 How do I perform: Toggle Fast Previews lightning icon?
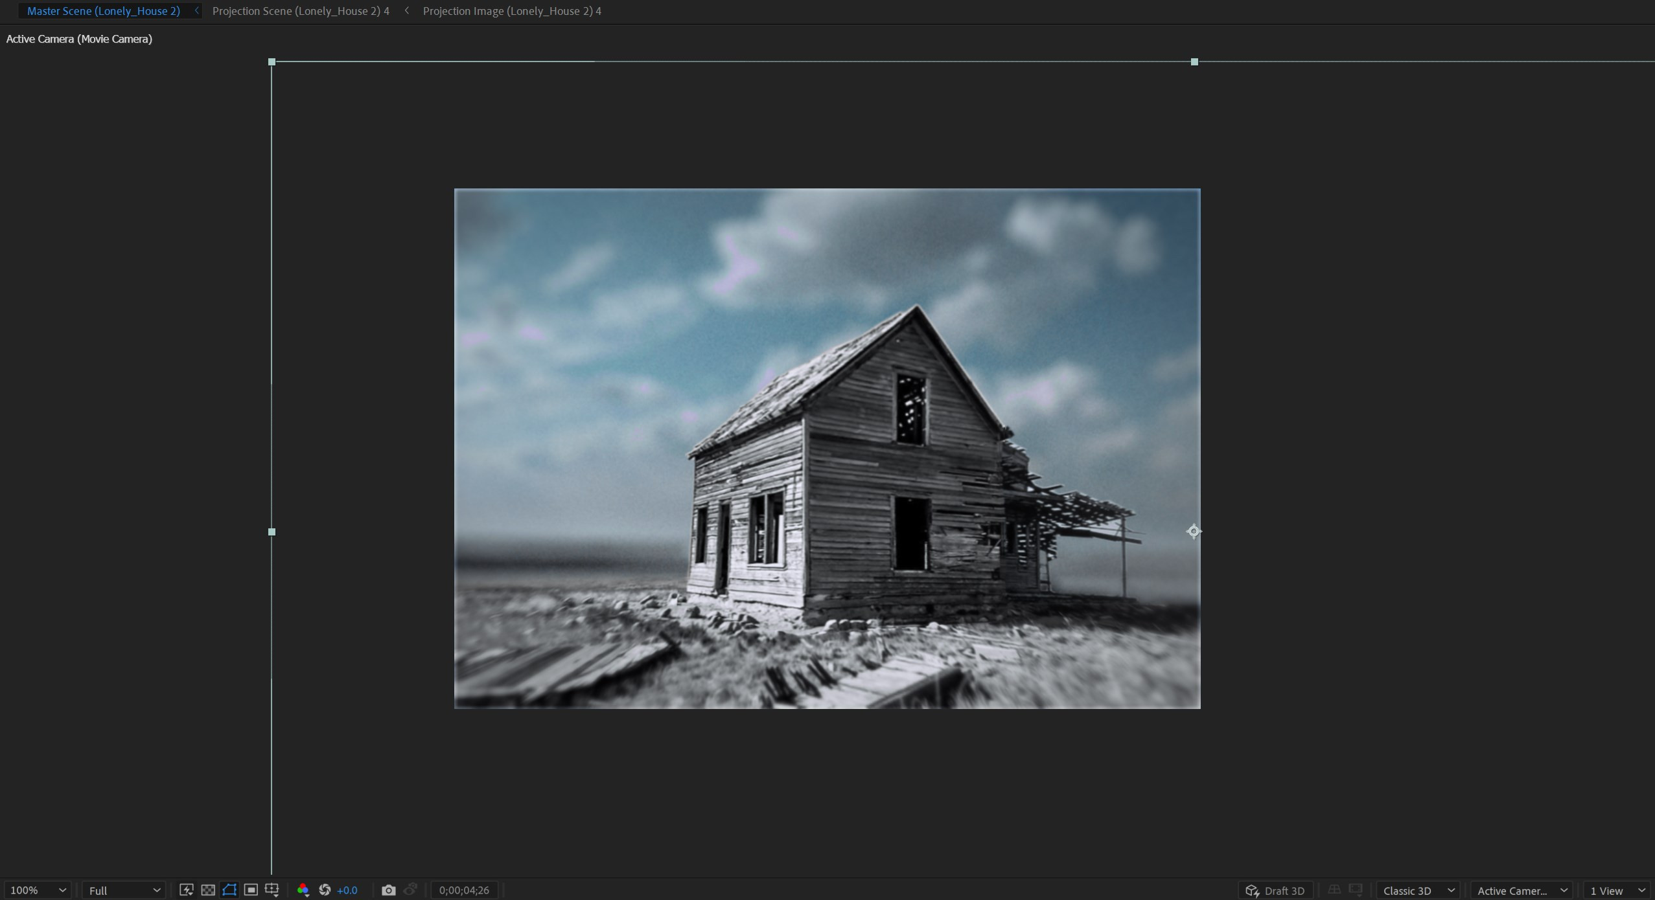[187, 890]
